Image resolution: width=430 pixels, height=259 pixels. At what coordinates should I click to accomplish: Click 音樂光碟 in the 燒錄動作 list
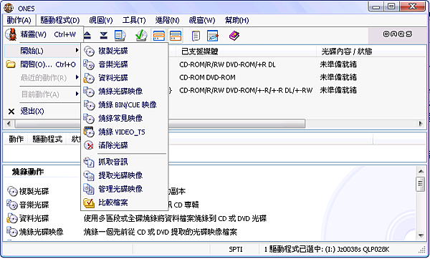(x=28, y=205)
